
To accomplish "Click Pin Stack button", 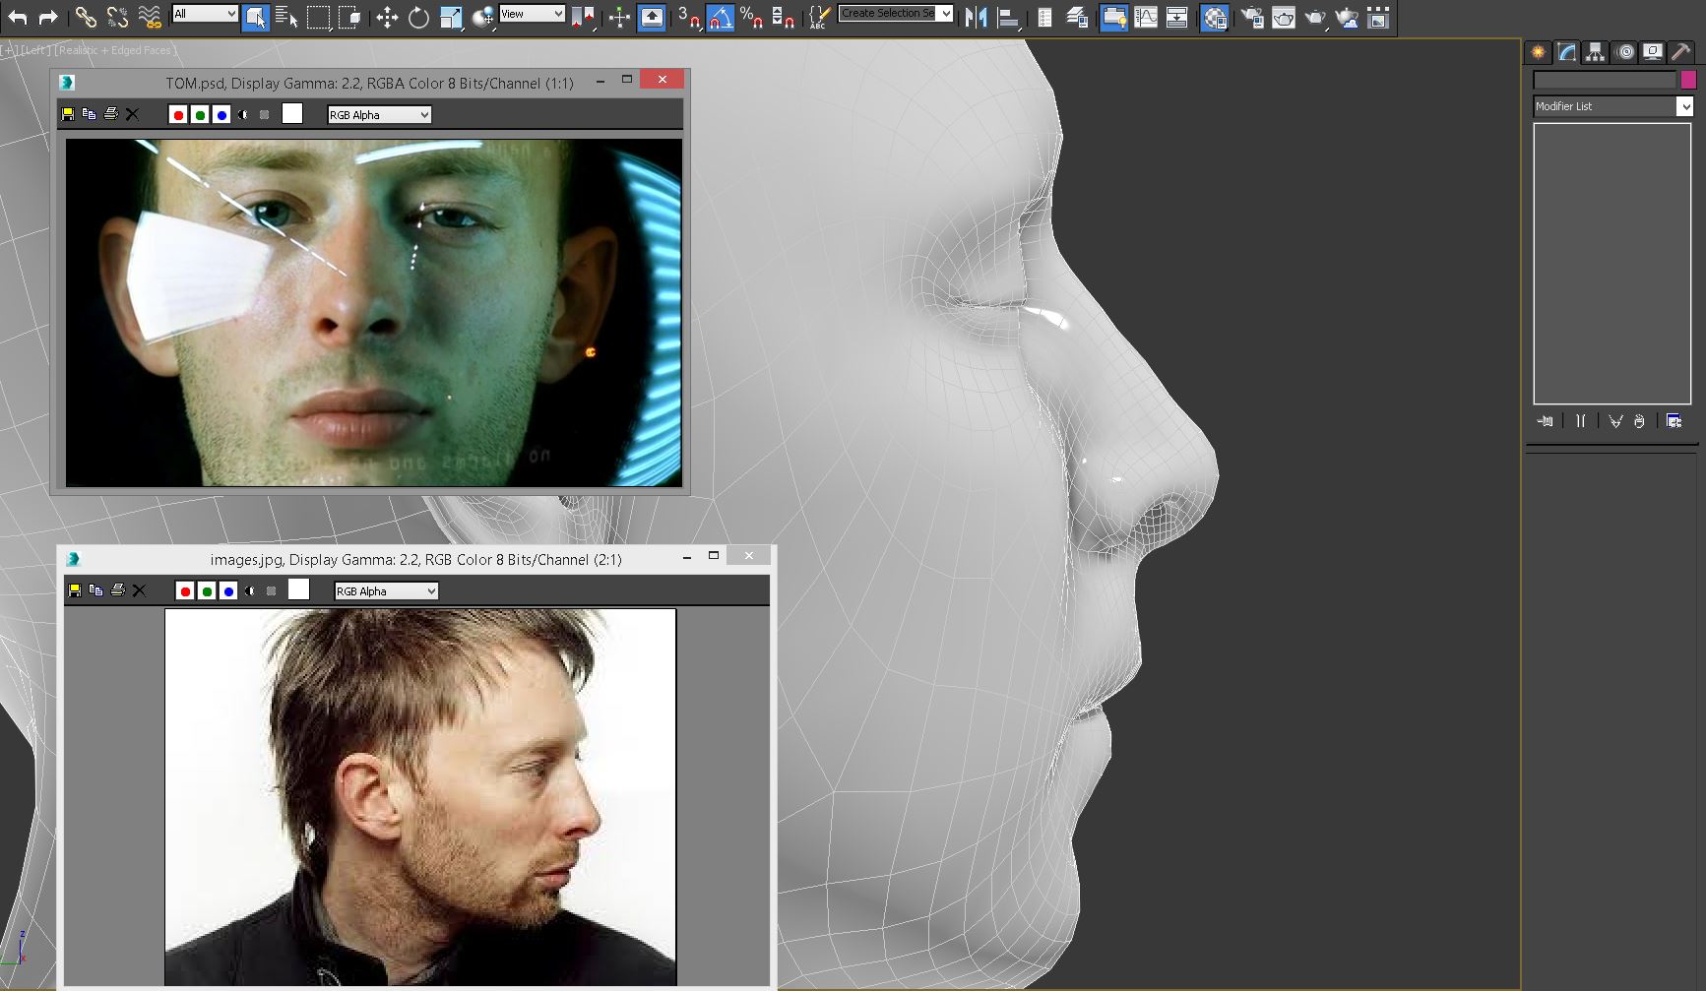I will [x=1546, y=421].
